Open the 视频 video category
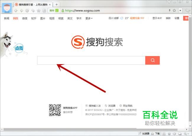Viewport: 192px width, 136px height. pos(52,18)
